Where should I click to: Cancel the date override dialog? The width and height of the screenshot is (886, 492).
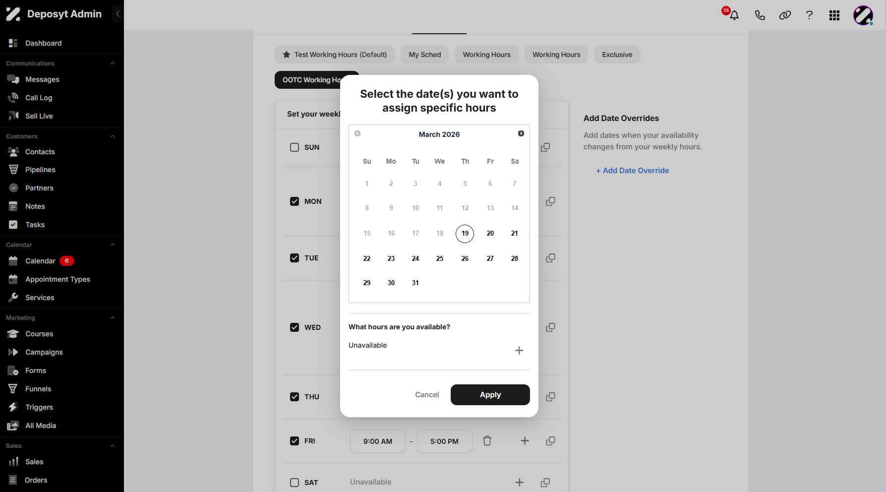(x=427, y=395)
